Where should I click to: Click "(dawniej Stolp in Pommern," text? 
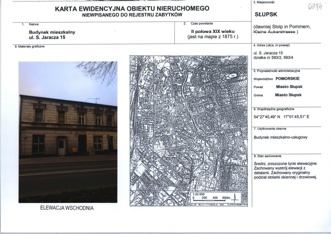[282, 27]
